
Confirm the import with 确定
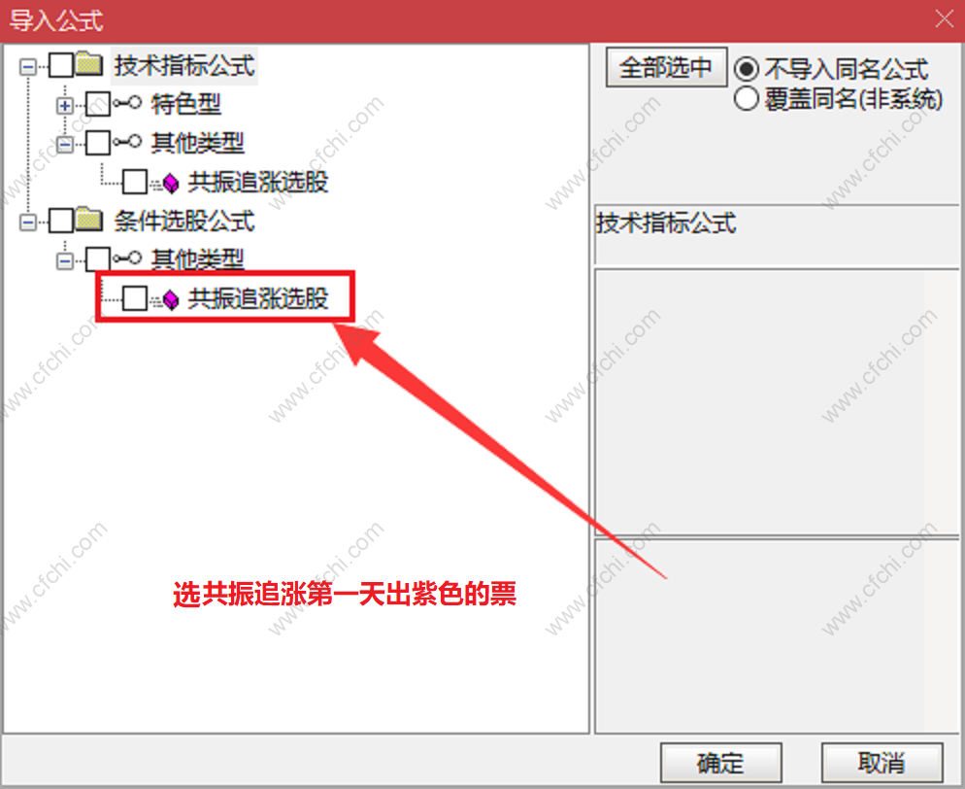[720, 763]
